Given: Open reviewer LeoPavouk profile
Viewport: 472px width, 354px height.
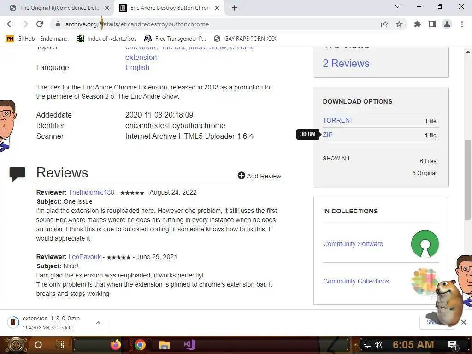Looking at the screenshot, I should pyautogui.click(x=85, y=257).
